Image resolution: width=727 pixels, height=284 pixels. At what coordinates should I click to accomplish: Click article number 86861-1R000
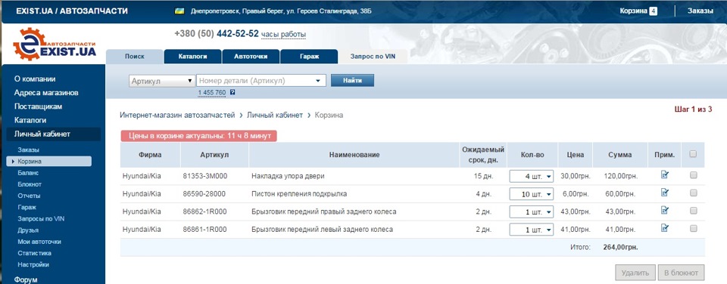(204, 229)
